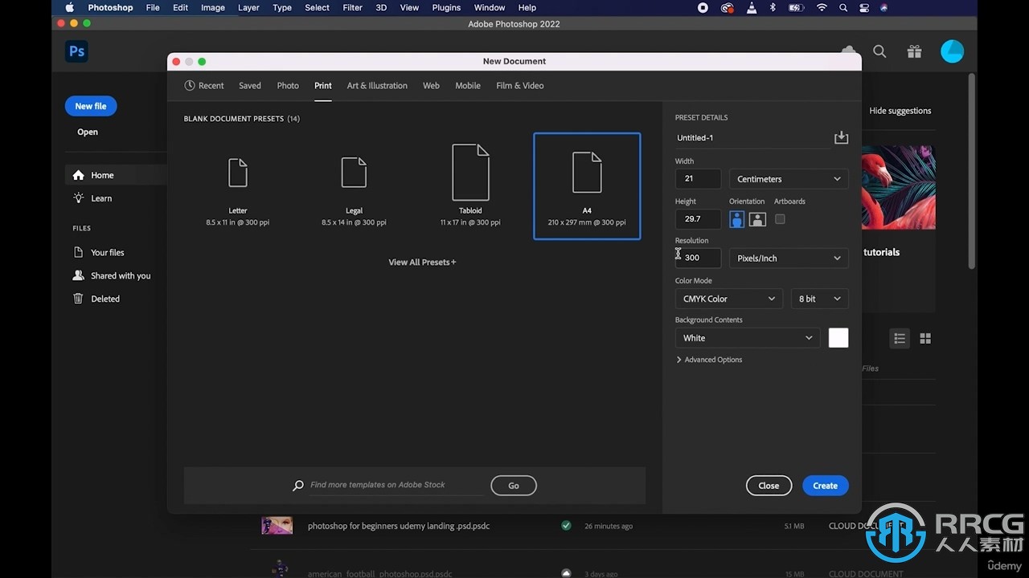This screenshot has width=1029, height=578.
Task: Click the Resolution field showing 300
Action: [698, 258]
